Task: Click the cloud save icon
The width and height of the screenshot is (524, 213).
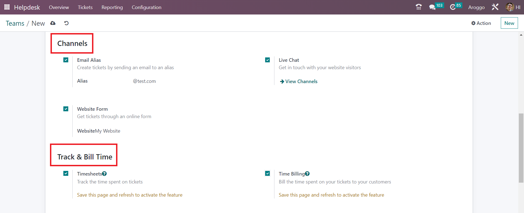Action: tap(53, 23)
